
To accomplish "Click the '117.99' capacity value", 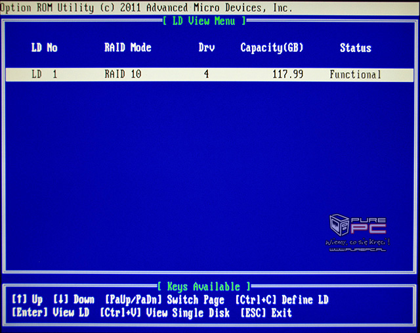I will point(287,74).
